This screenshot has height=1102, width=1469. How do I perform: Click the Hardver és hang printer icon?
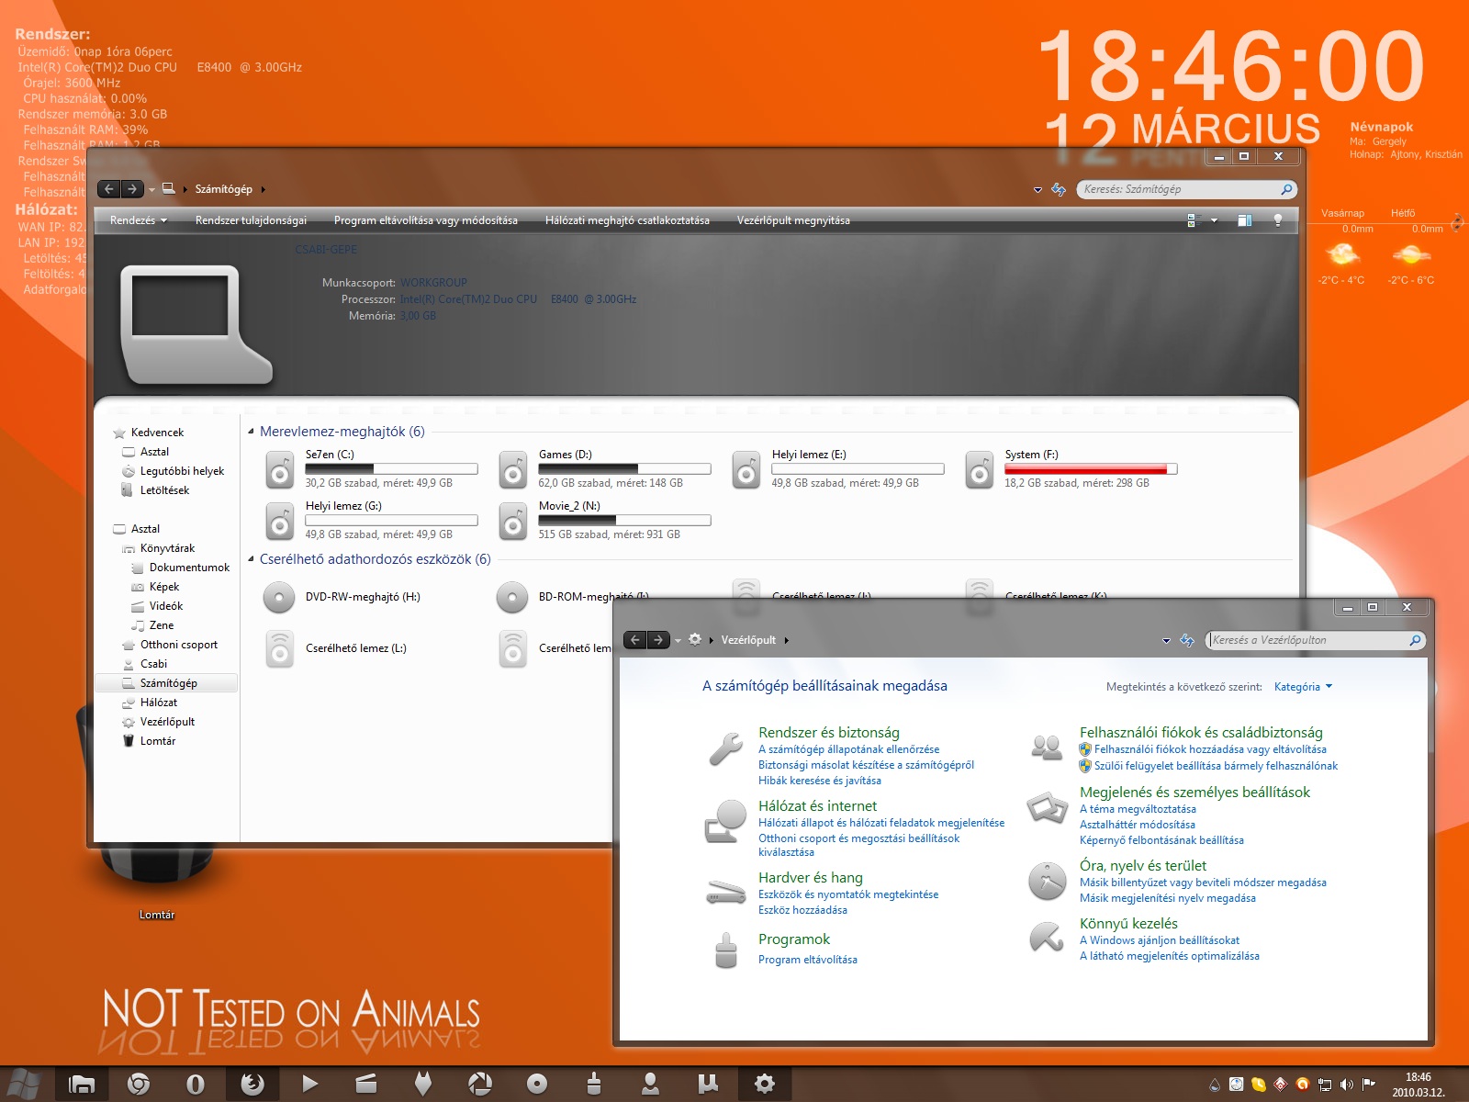pyautogui.click(x=725, y=892)
